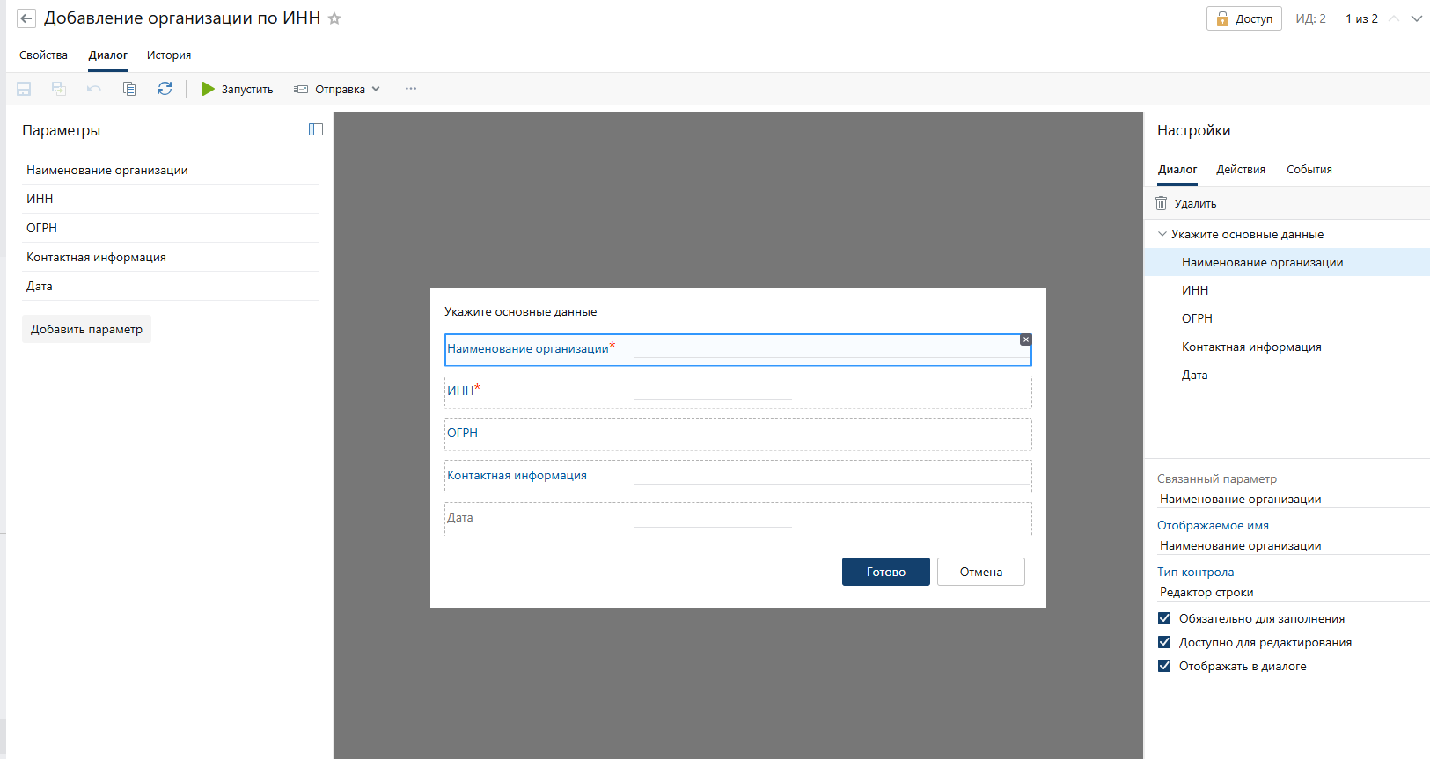This screenshot has width=1430, height=759.
Task: Click the Undo icon in toolbar
Action: pos(94,89)
